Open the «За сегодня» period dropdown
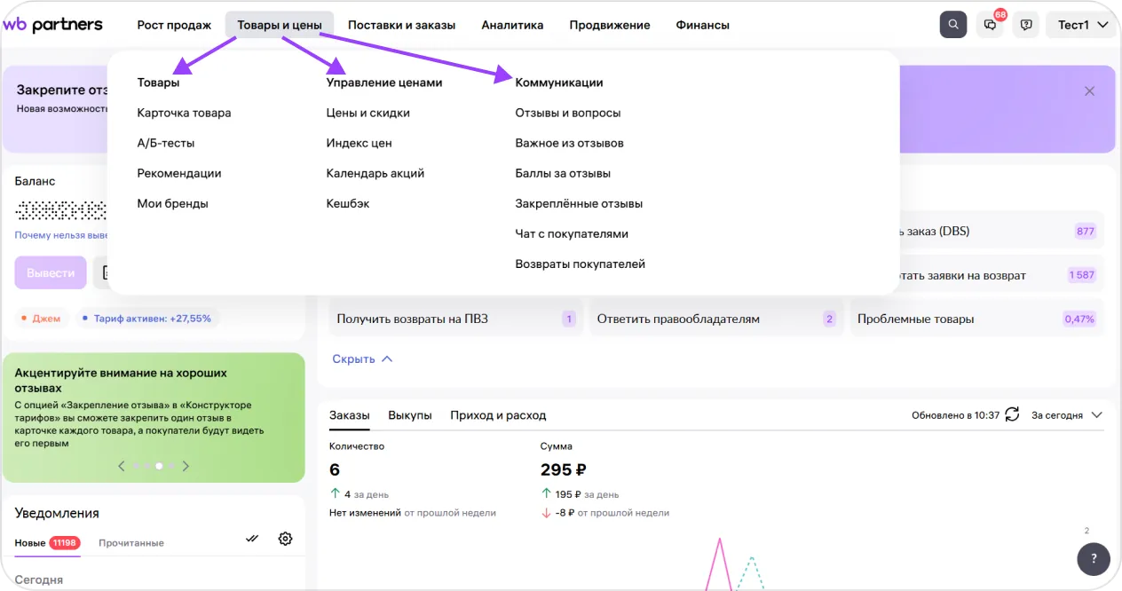Screen dimensions: 1122x591 tap(1066, 415)
